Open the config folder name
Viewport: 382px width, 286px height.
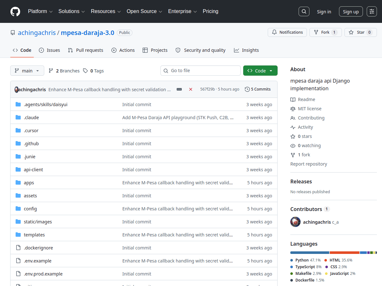pos(30,209)
